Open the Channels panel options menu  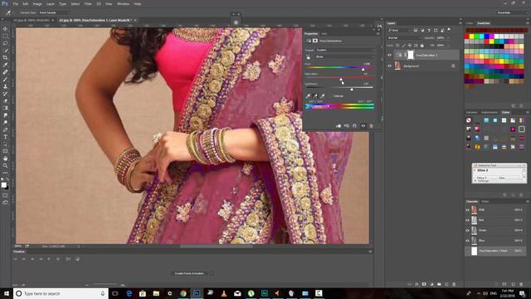(528, 201)
